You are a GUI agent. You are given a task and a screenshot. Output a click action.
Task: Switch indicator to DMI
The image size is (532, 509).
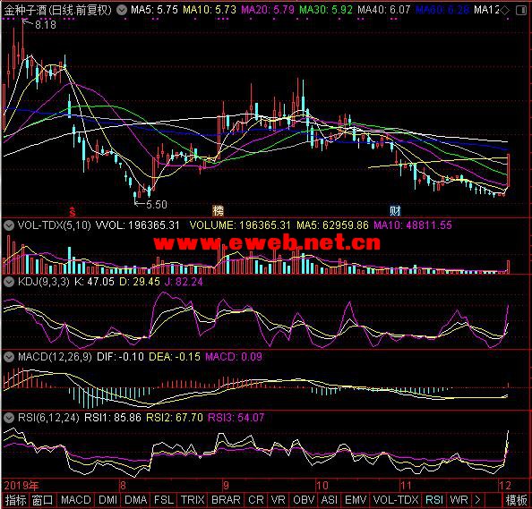[x=107, y=500]
